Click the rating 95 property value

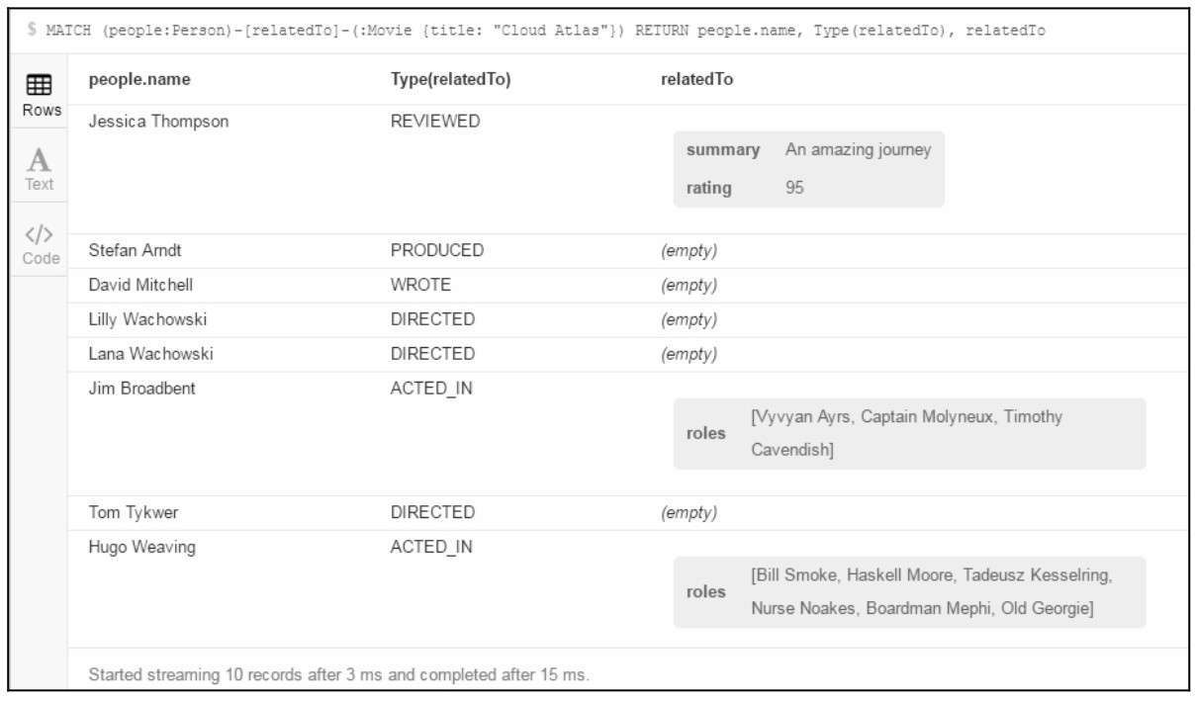pos(794,188)
